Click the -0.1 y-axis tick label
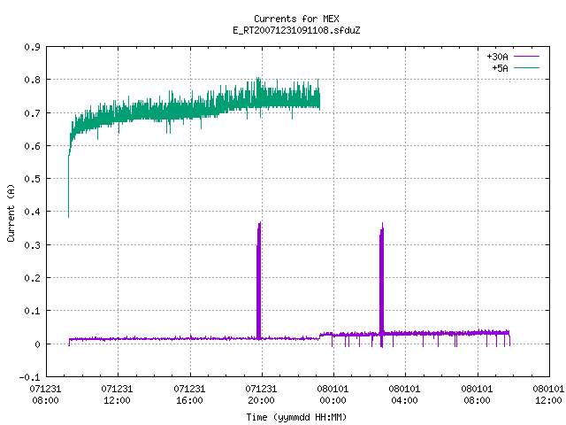This screenshot has height=425, width=566. pyautogui.click(x=29, y=377)
